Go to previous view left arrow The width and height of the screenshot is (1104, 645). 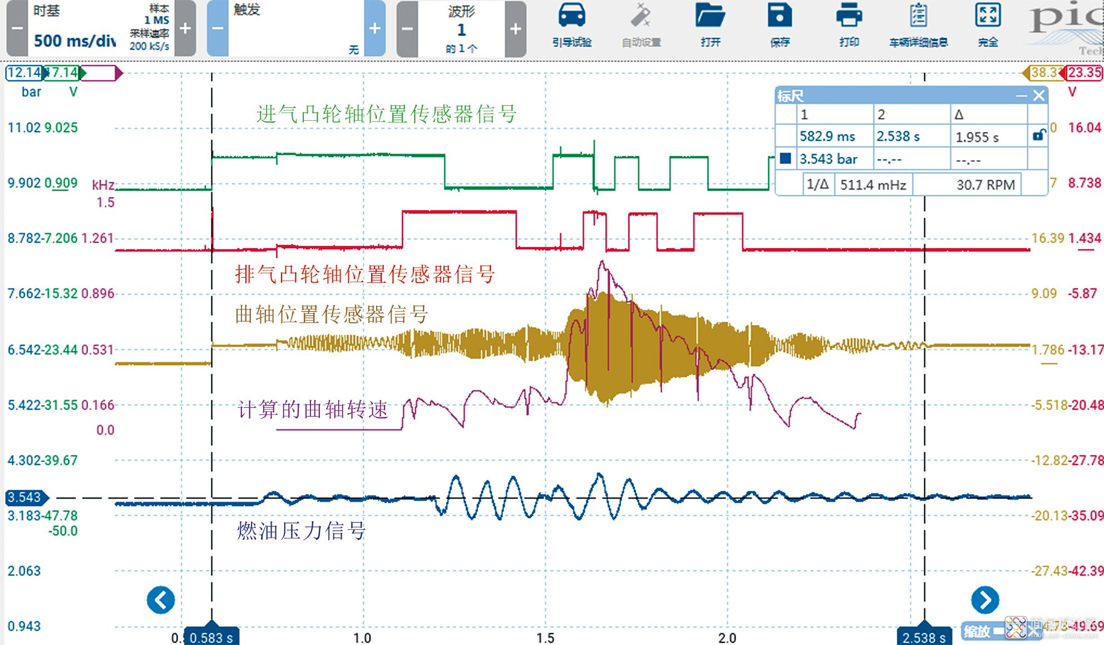(161, 600)
